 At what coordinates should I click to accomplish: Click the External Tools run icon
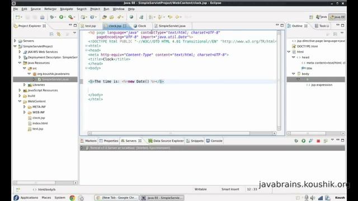tap(70, 17)
